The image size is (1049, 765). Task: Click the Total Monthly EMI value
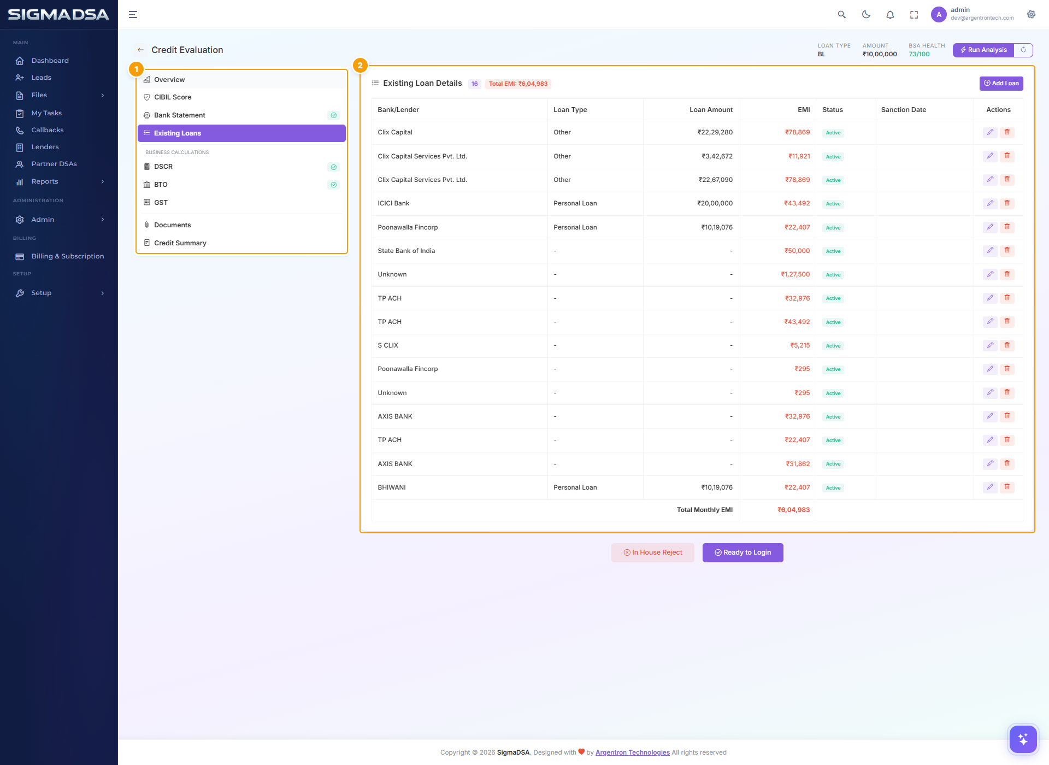point(793,510)
